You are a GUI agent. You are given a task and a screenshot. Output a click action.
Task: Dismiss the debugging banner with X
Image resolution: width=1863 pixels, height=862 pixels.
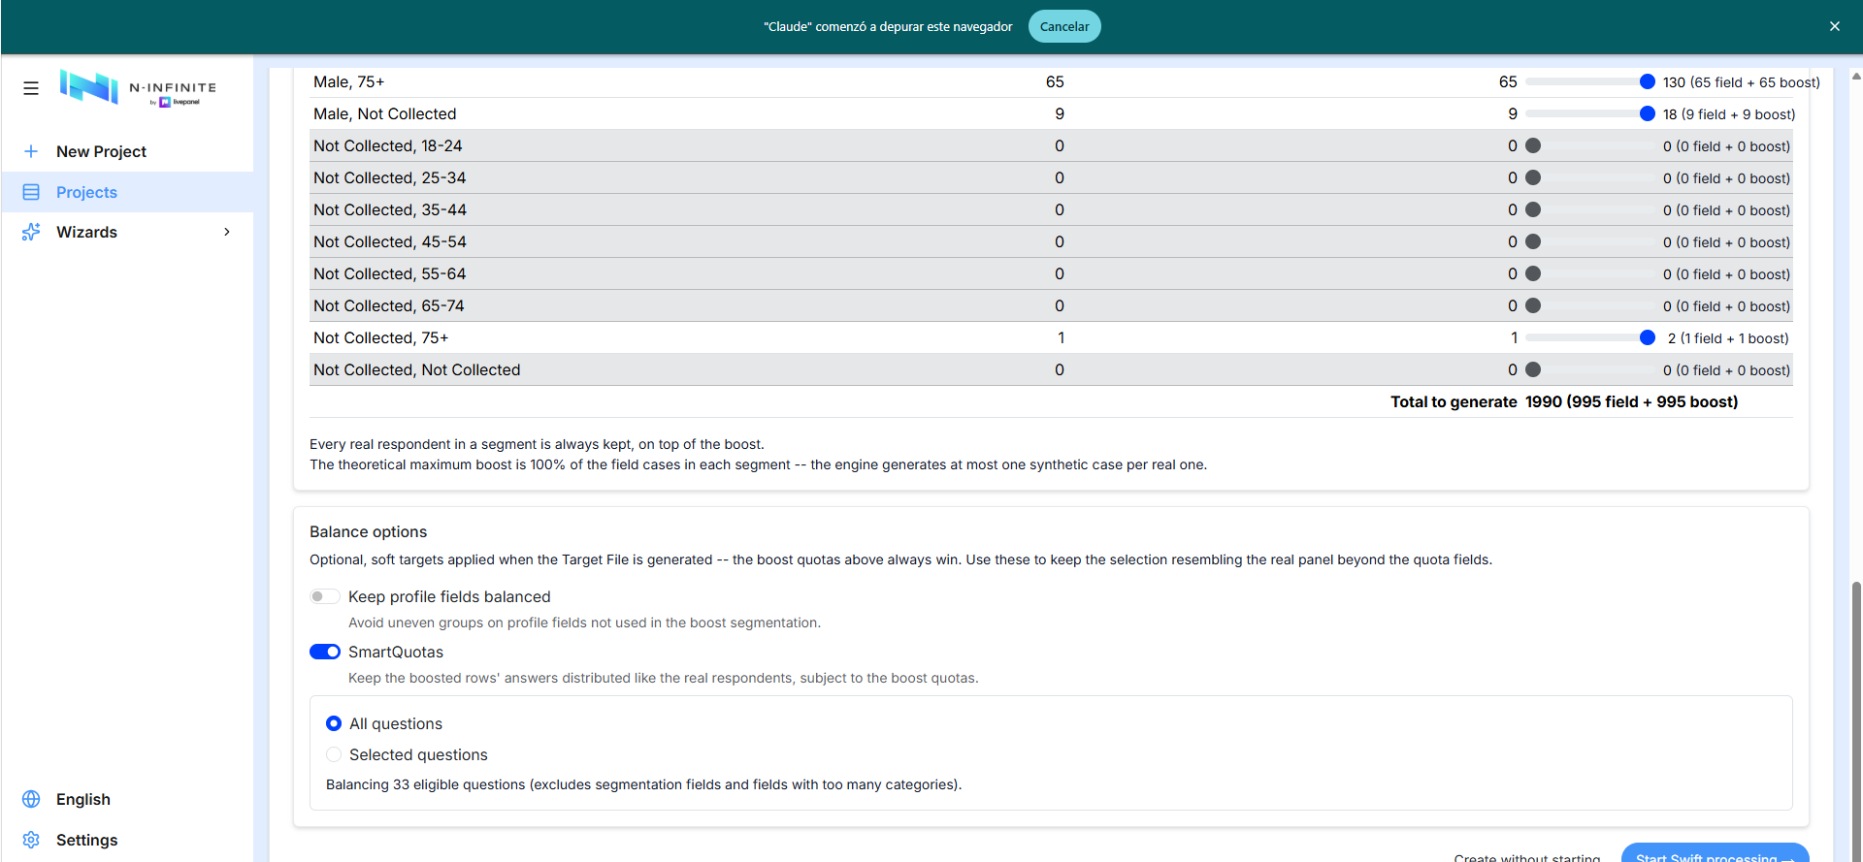click(x=1835, y=26)
